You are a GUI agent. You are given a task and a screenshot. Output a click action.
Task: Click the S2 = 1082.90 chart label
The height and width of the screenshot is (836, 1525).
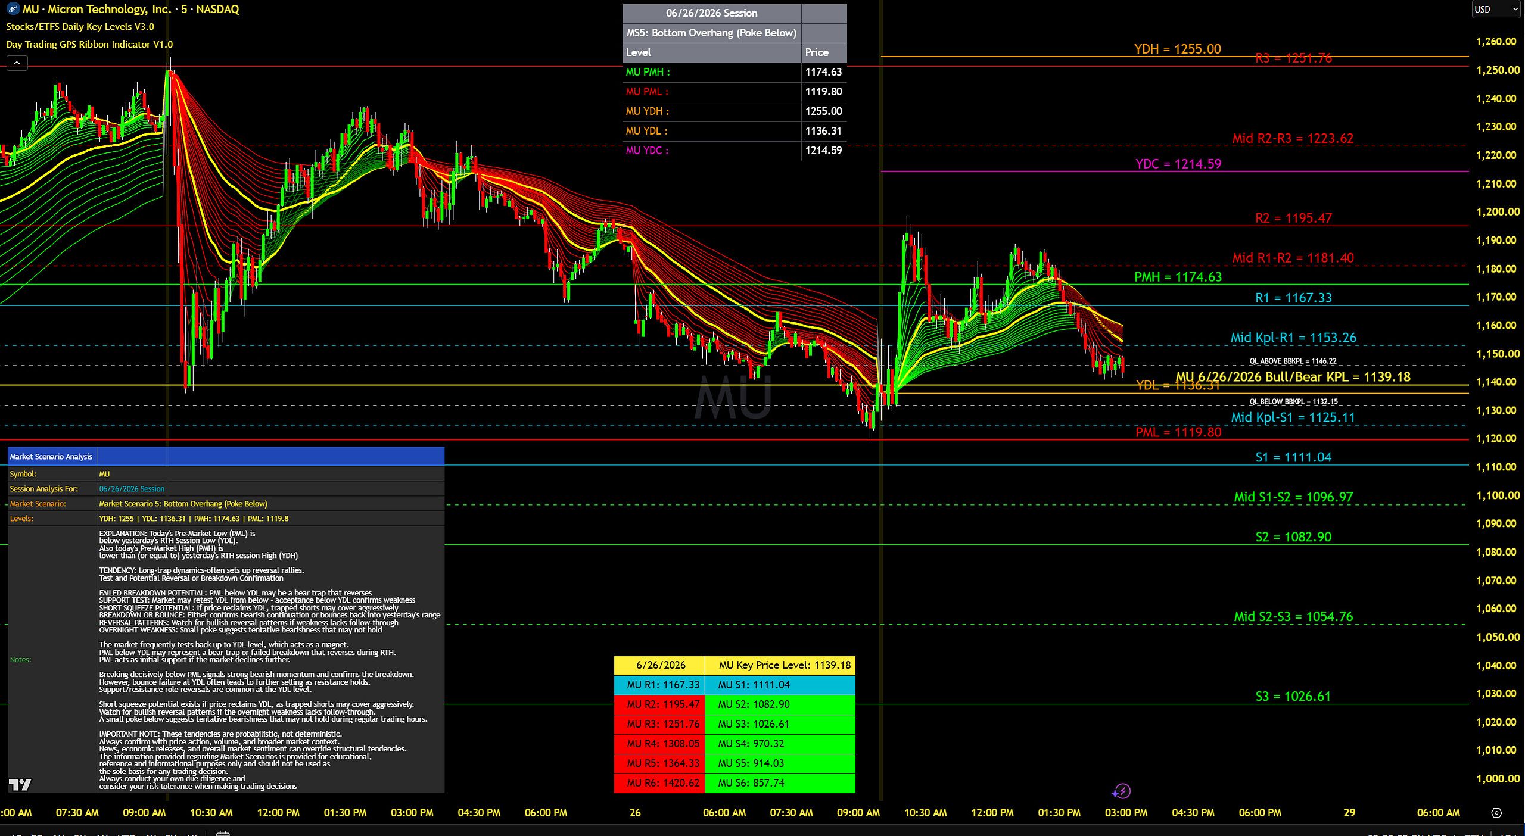tap(1293, 537)
